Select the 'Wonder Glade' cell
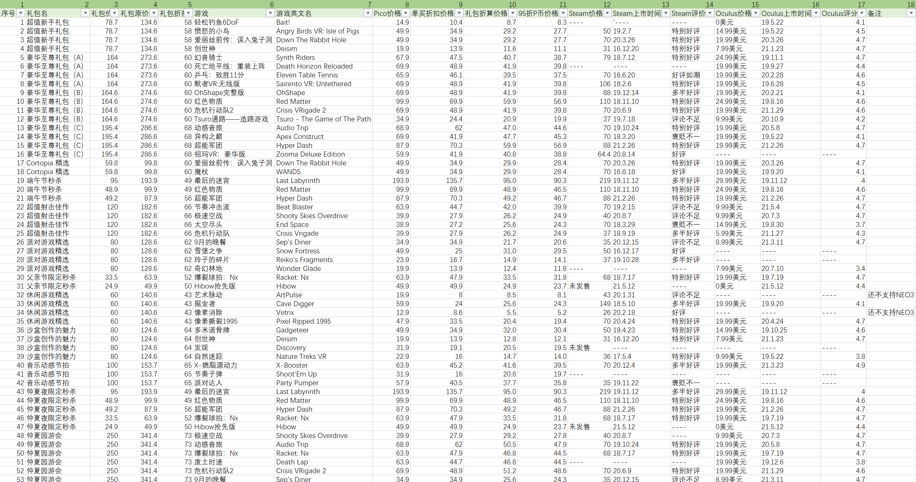The width and height of the screenshot is (916, 482). tap(324, 268)
